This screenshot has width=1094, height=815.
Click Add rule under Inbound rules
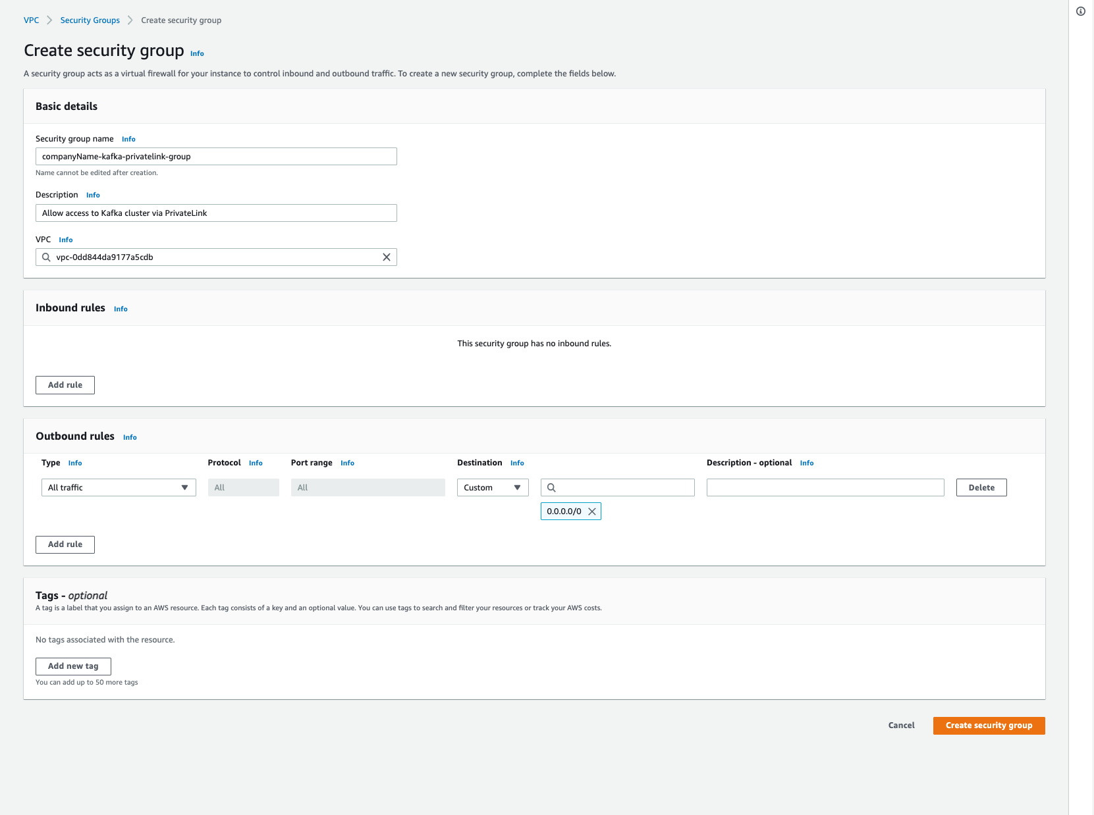pos(65,384)
